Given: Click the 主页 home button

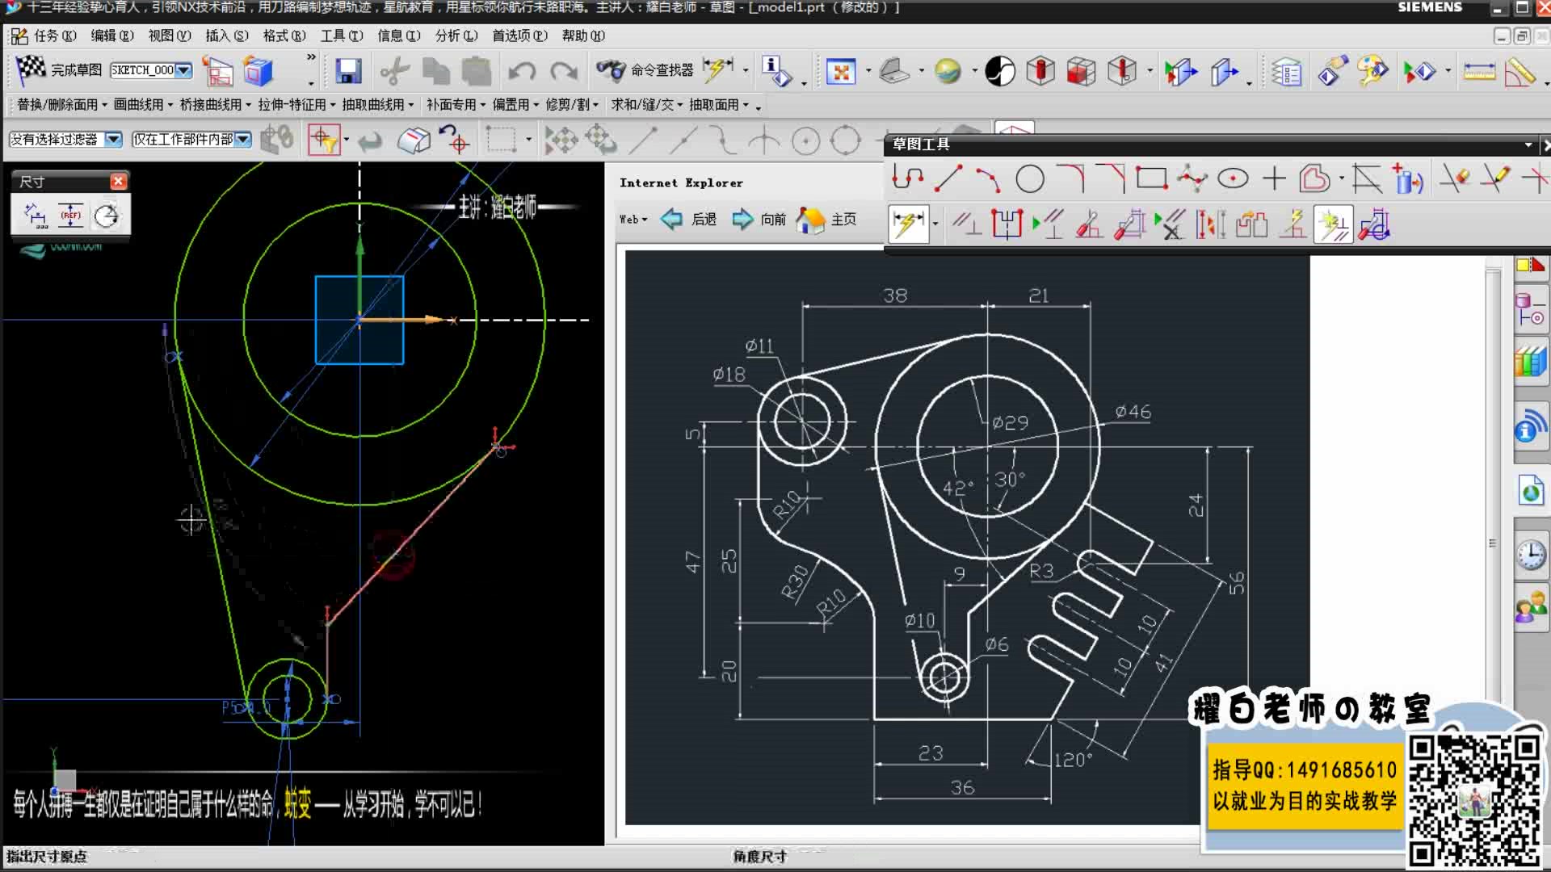Looking at the screenshot, I should pyautogui.click(x=826, y=219).
